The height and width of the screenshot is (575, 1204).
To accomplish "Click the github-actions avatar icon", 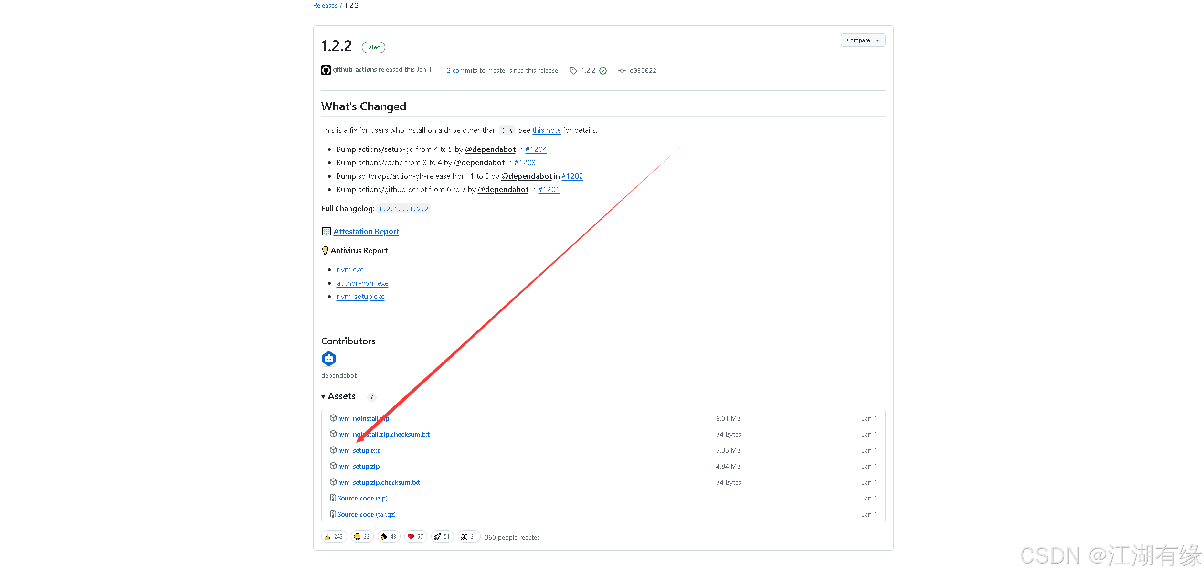I will [326, 70].
